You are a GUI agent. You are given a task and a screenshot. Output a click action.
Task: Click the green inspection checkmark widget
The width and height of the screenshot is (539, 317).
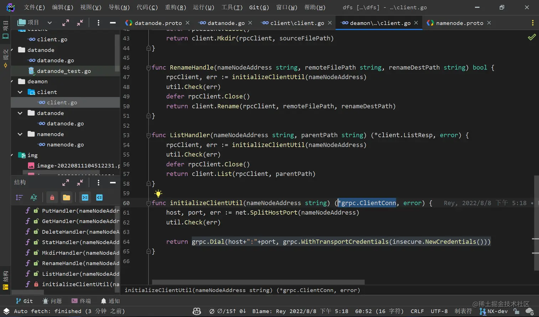pos(532,37)
